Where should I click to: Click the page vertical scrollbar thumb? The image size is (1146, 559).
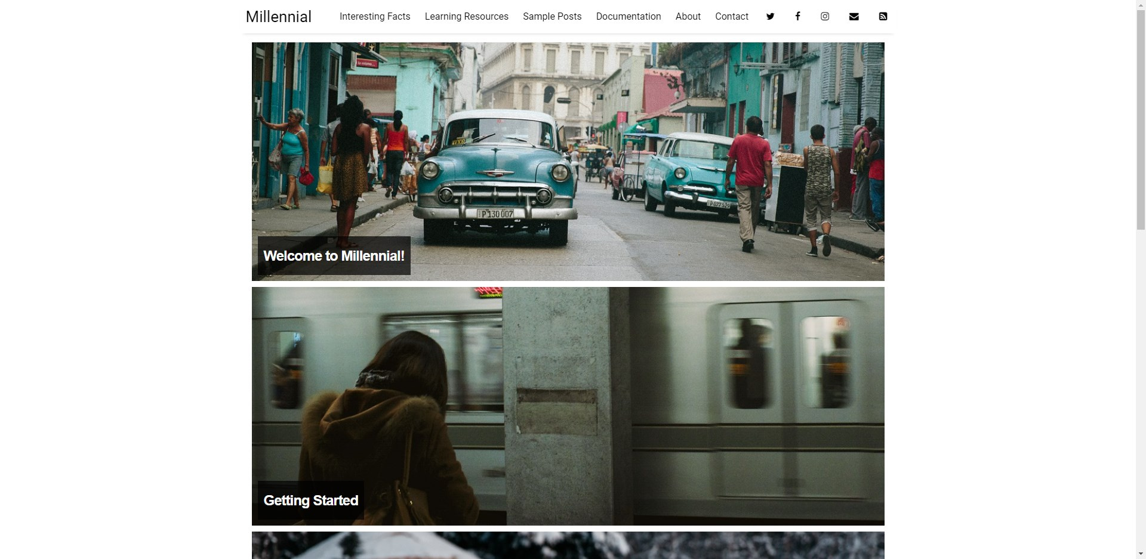1141,119
